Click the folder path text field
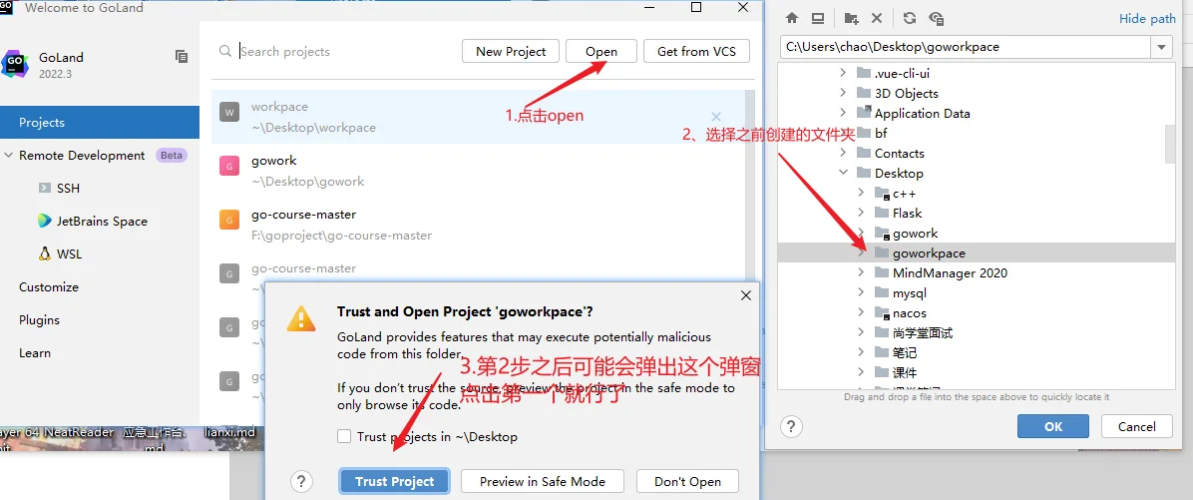Image resolution: width=1193 pixels, height=500 pixels. [966, 47]
